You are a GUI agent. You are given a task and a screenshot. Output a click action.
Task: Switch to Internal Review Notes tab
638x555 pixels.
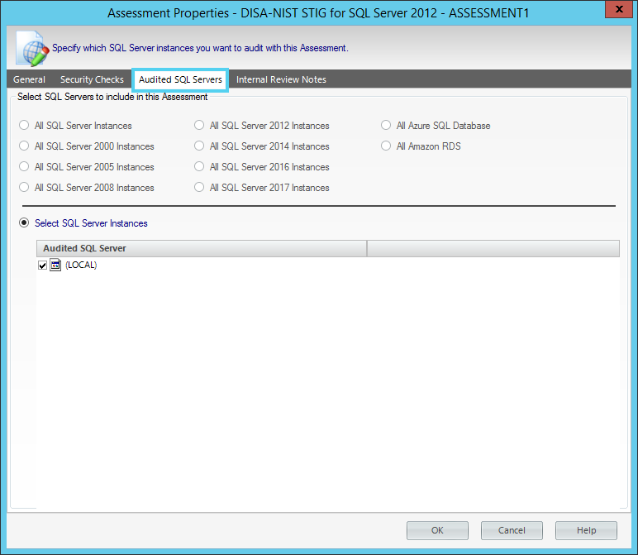281,79
